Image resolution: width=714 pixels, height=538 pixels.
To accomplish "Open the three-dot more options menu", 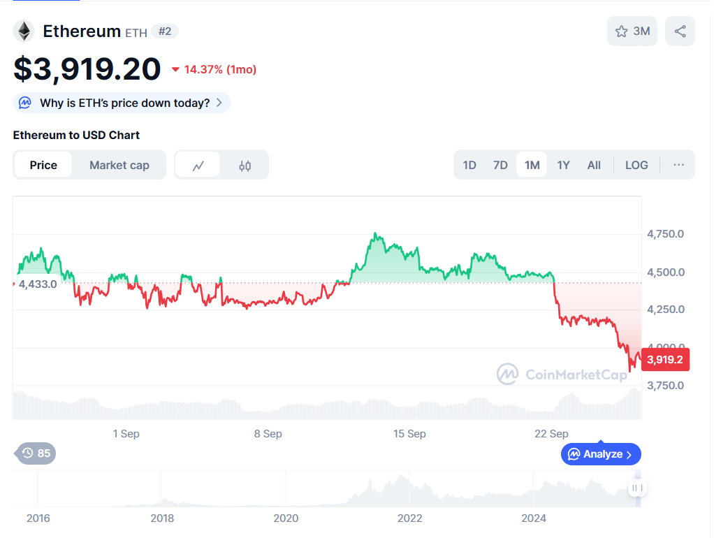I will [678, 165].
